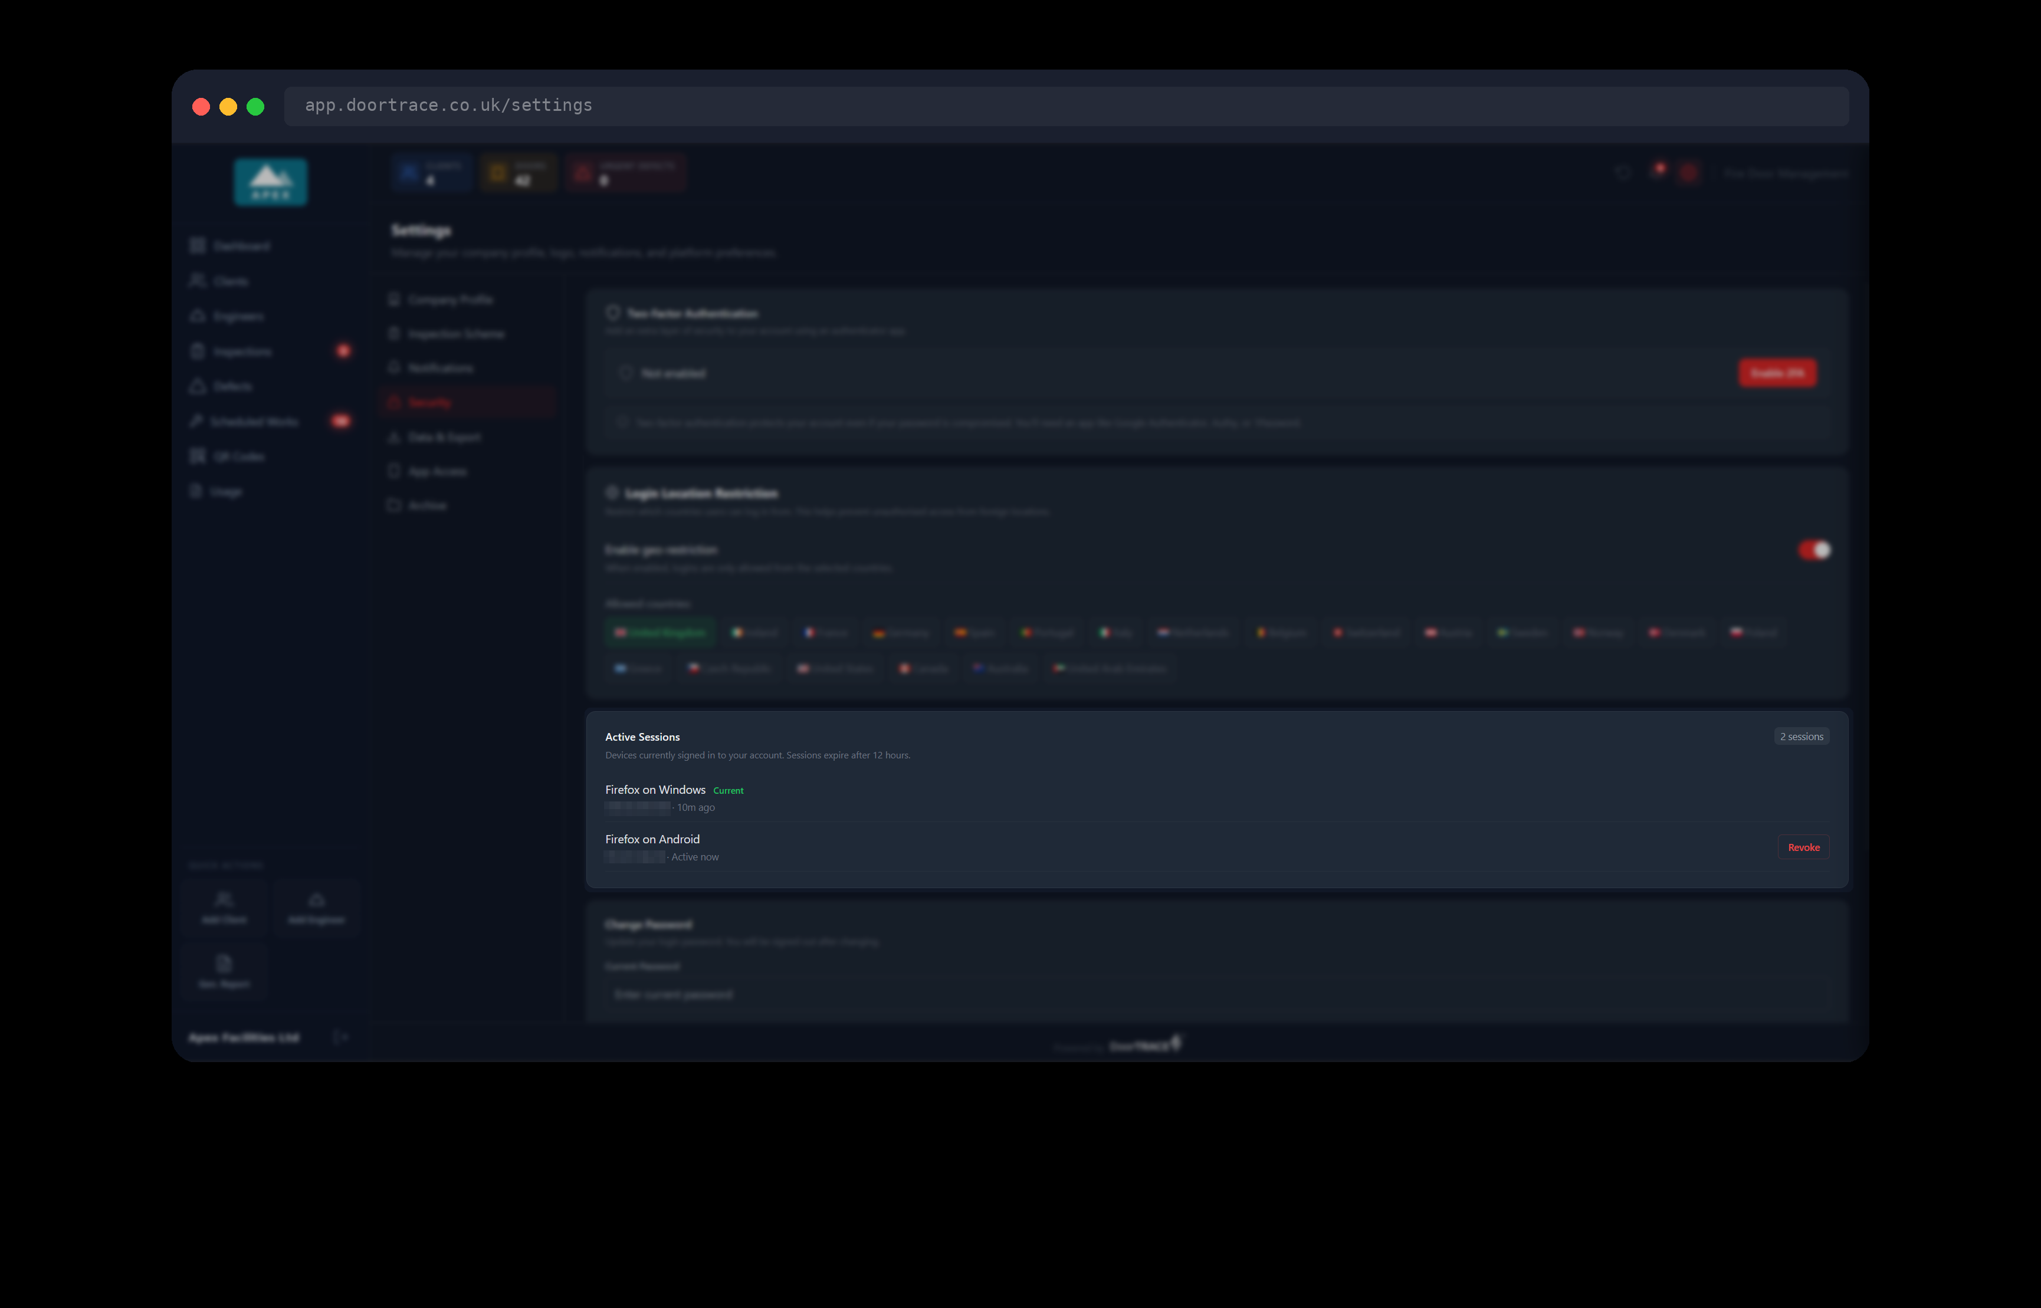
Task: Open Dashboard from the left sidebar
Action: [270, 247]
